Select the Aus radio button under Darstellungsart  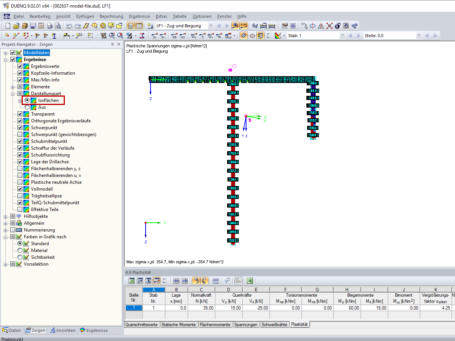pyautogui.click(x=27, y=107)
